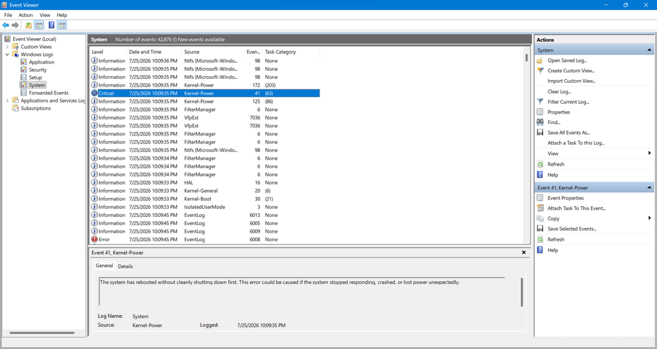
Task: Select the Critical Kernel-Power event 41 row
Action: tap(205, 93)
